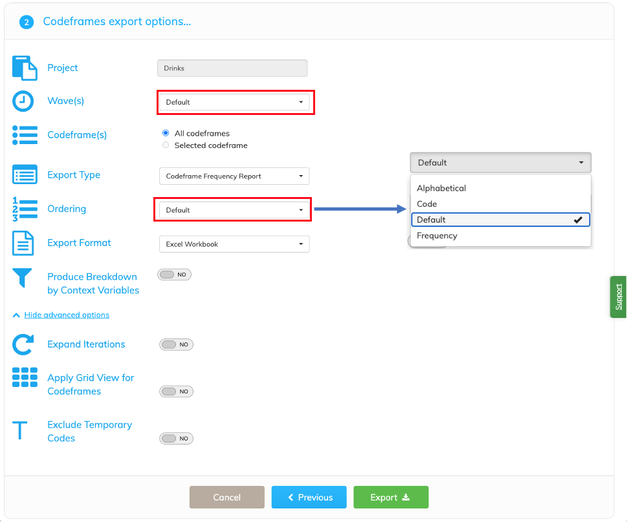
Task: Click the Project label
Action: coord(62,68)
